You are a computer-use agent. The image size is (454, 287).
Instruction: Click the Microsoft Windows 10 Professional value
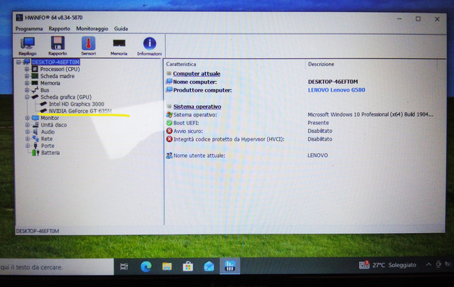tap(370, 114)
